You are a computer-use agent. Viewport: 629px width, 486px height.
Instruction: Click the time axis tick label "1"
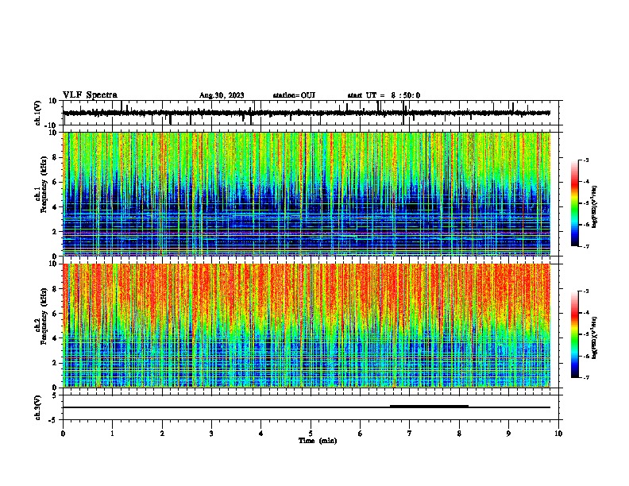pos(112,434)
